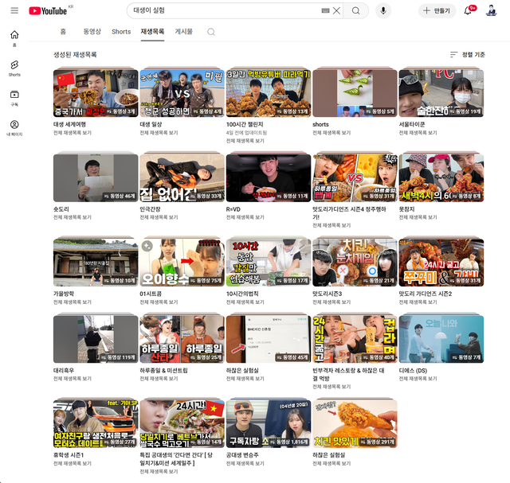Image resolution: width=510 pixels, height=483 pixels.
Task: Open the account avatar menu
Action: [x=492, y=10]
